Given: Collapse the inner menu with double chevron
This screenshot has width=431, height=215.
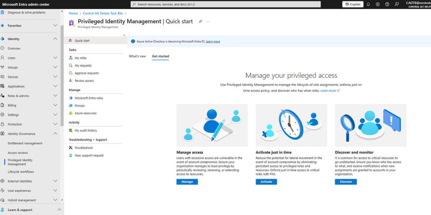Looking at the screenshot, I should click(x=124, y=35).
